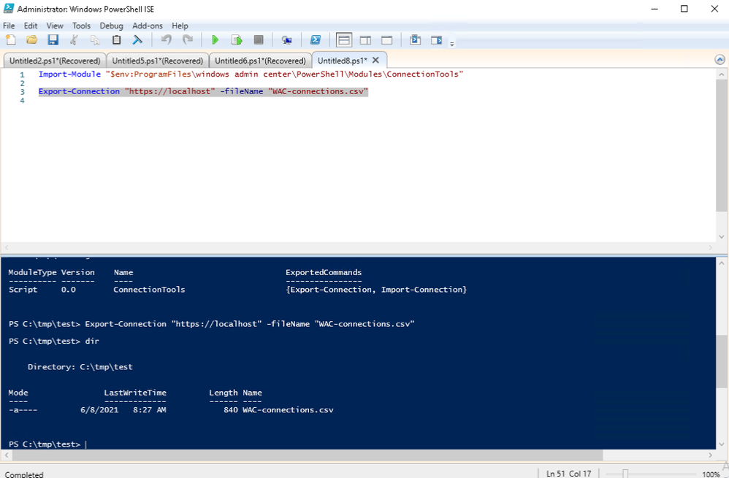
Task: Open the Tools menu
Action: (x=81, y=26)
